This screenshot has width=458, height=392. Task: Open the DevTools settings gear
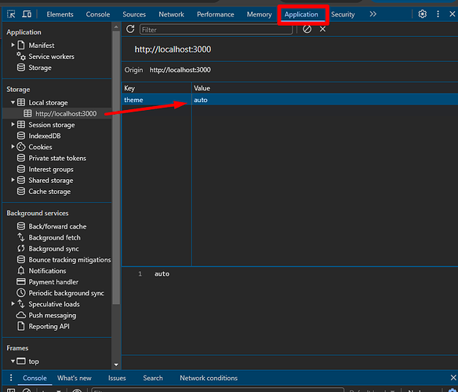423,14
